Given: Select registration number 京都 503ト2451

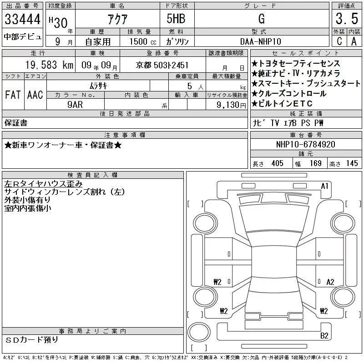Looking at the screenshot, I should click(162, 65).
